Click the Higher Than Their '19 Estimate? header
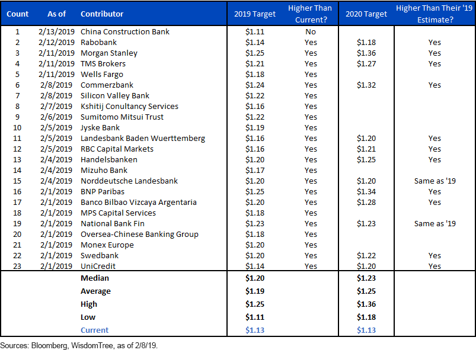Image resolution: width=476 pixels, height=350 pixels. (x=435, y=14)
